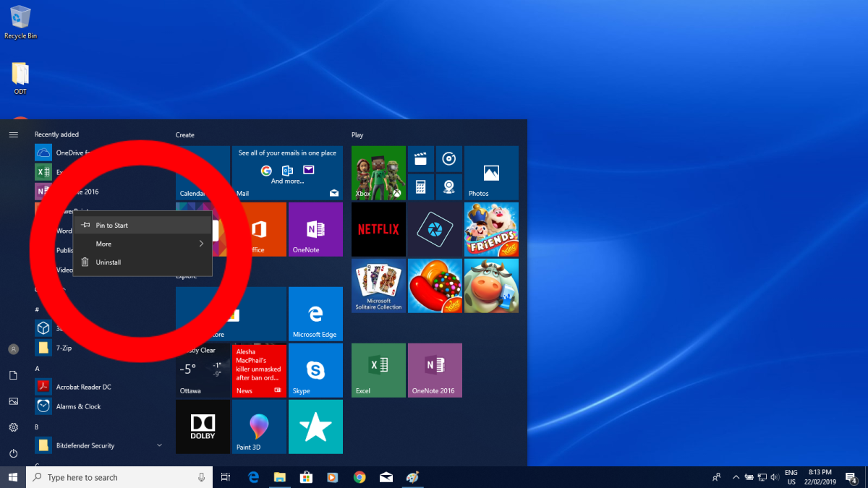
Task: Click the Type here to search field
Action: click(109, 477)
